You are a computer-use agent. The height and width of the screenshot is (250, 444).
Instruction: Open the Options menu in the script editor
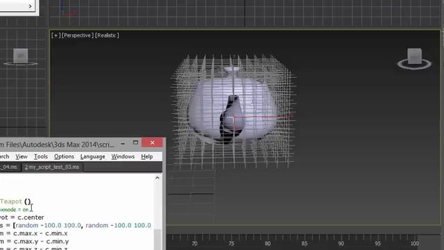click(x=64, y=156)
